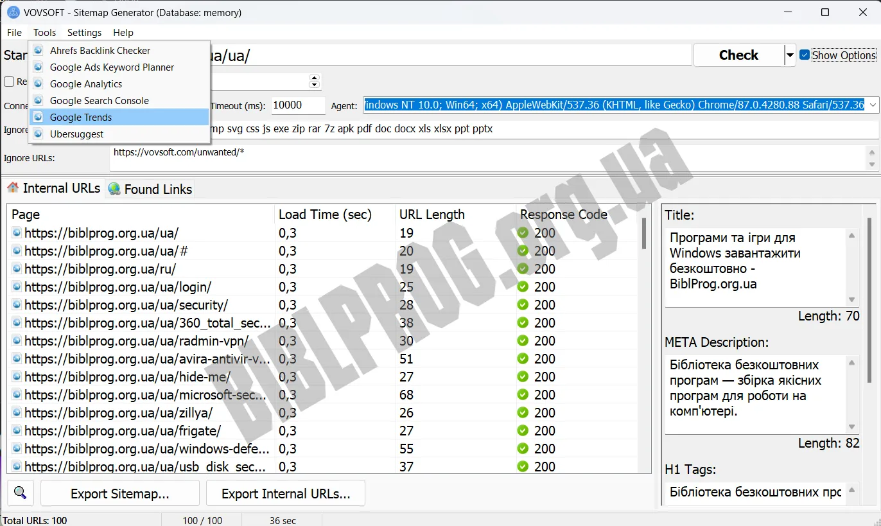Click page icon beside biblprog.org.ua/ru/
This screenshot has width=881, height=526.
17,268
